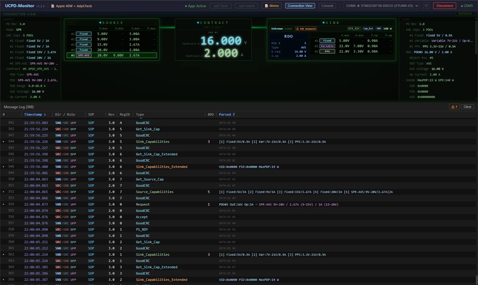Switch to Connection View tab
Screen dimensions: 478x285
300,6
